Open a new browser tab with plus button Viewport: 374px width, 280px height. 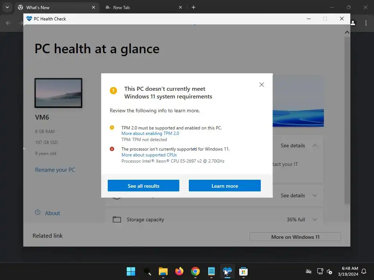pos(194,7)
